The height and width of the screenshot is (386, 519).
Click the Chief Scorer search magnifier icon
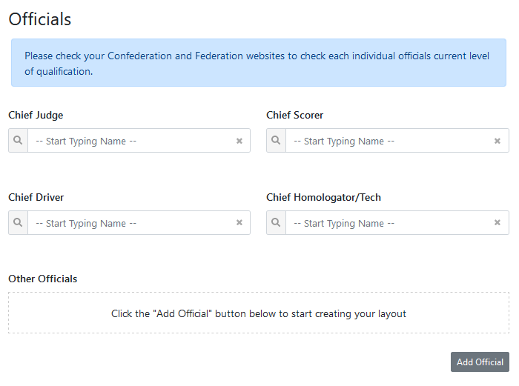click(276, 141)
